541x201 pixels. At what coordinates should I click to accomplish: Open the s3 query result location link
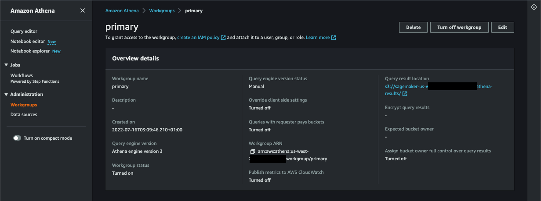[439, 90]
